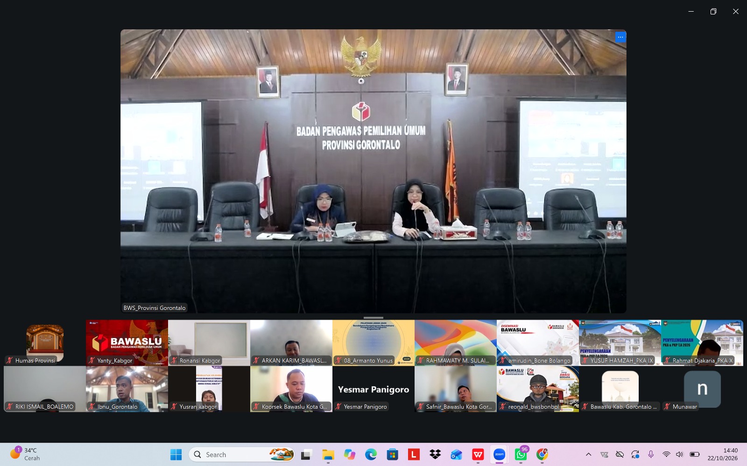The height and width of the screenshot is (466, 747).
Task: Open Microsoft Store from the taskbar
Action: click(392, 454)
